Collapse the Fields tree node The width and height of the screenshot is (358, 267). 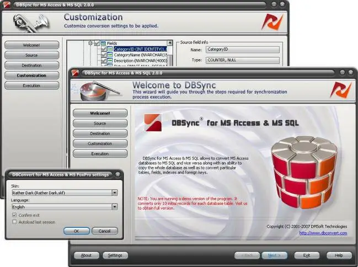(x=90, y=43)
